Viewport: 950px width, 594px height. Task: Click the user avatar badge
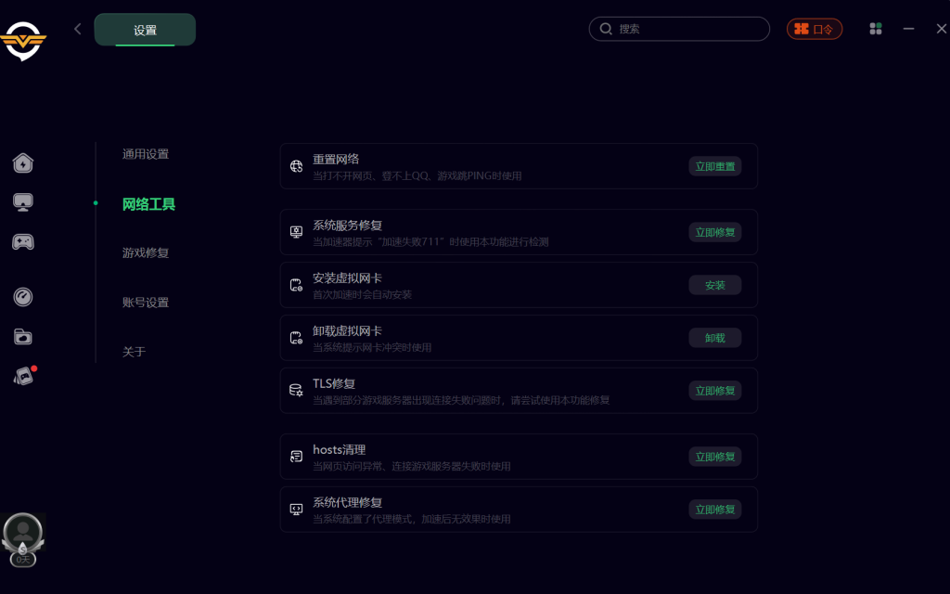23,536
